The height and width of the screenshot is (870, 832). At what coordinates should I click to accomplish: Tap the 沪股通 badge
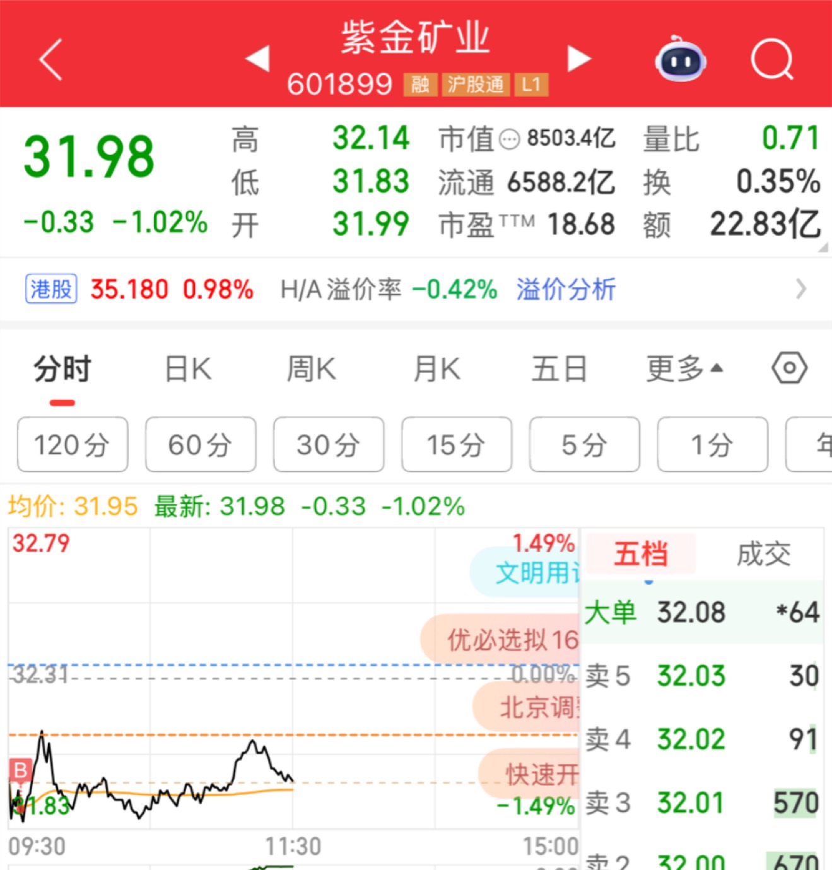476,85
